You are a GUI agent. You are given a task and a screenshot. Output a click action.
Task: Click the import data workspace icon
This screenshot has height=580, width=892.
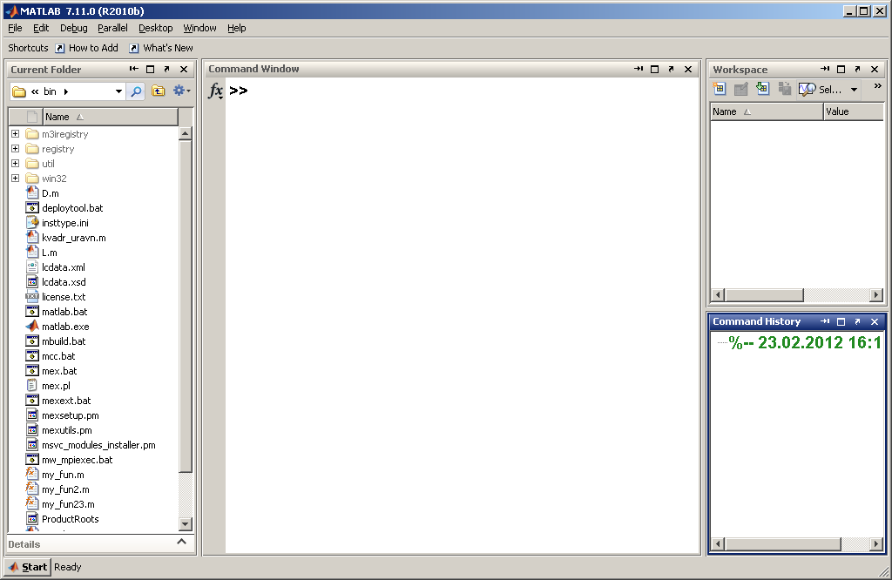pos(763,89)
